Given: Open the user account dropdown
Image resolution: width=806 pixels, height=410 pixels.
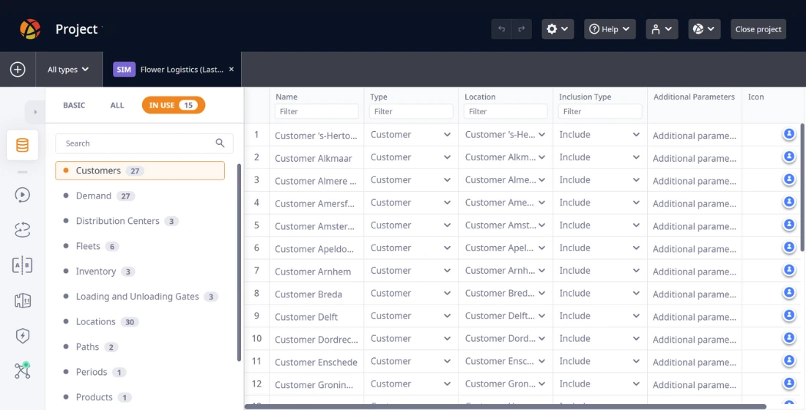Looking at the screenshot, I should click(x=662, y=29).
